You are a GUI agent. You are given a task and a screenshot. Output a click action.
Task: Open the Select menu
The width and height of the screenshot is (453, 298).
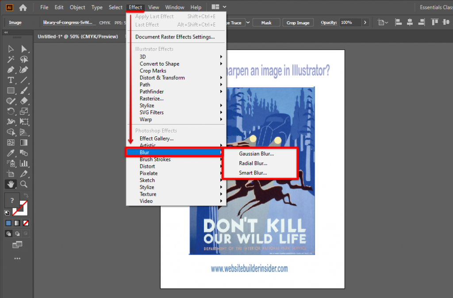[x=115, y=7]
